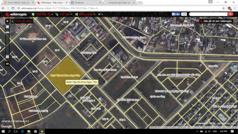
Task: Click the Thêm địa điểm button
Action: (x=22, y=21)
